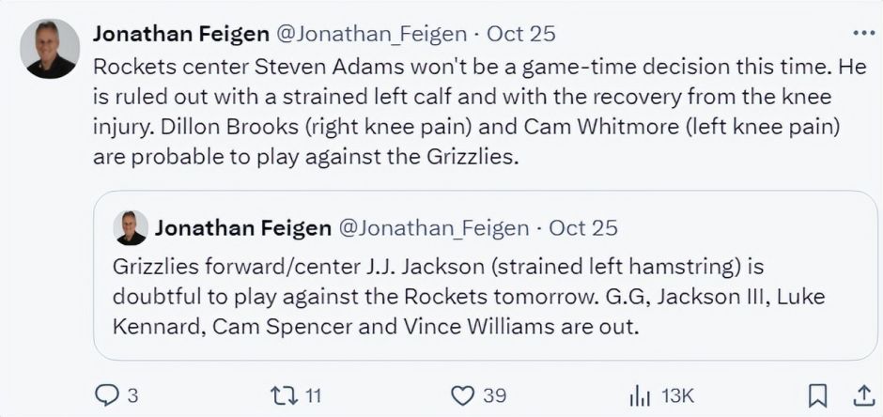Click the 11 reposts count
The height and width of the screenshot is (417, 883).
tap(314, 395)
